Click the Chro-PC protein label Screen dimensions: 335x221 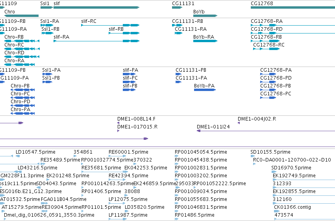click(20, 94)
